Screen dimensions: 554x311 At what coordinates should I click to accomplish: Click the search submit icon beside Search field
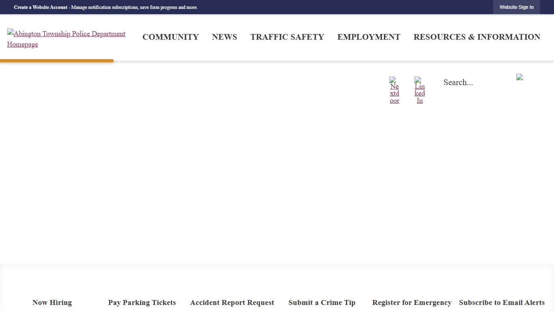pyautogui.click(x=520, y=77)
